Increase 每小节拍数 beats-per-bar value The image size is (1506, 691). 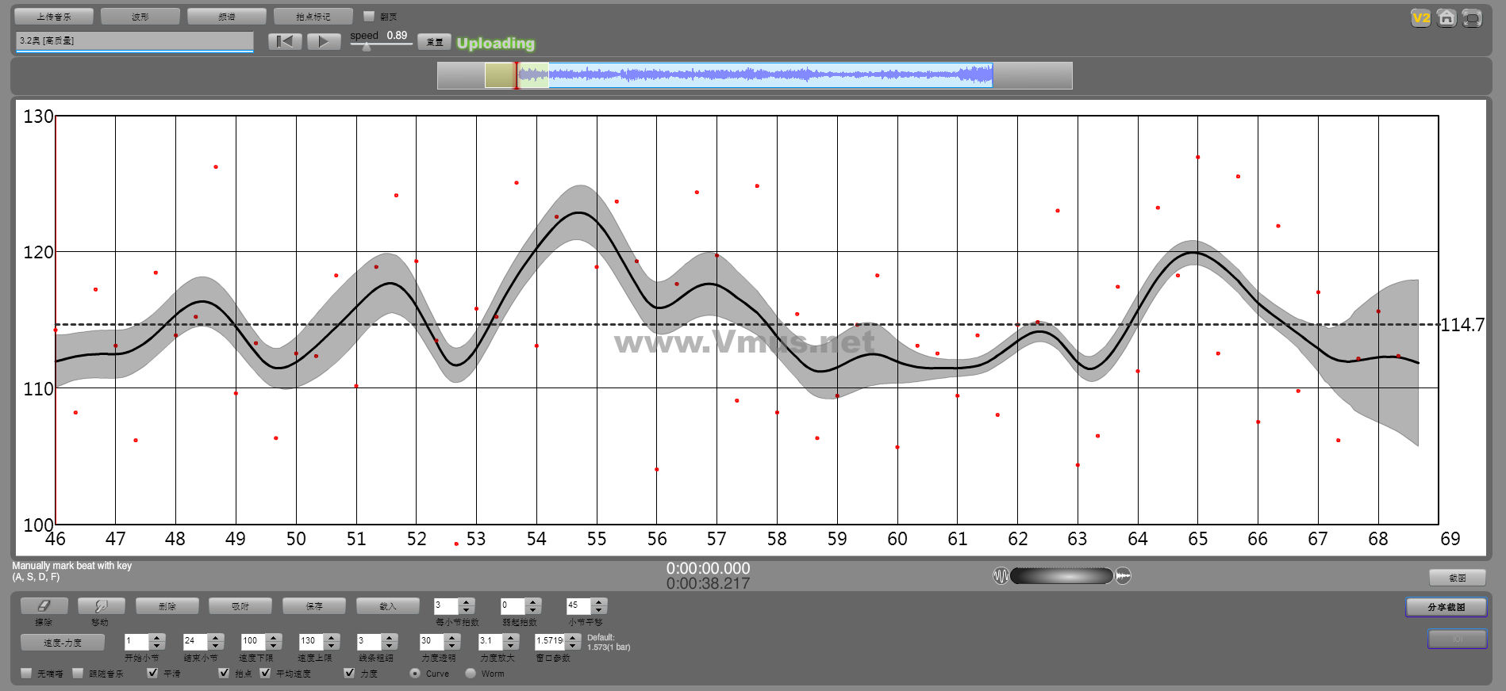[x=467, y=602]
